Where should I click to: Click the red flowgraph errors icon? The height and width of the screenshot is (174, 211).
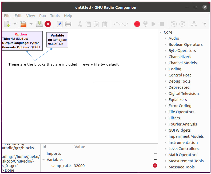pos(137,24)
